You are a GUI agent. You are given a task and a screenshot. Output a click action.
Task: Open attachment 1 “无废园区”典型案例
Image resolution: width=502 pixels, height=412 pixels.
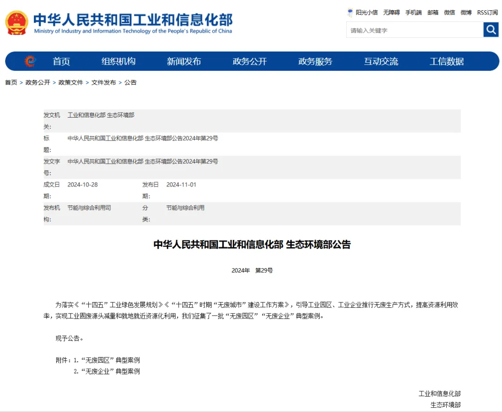pos(110,360)
